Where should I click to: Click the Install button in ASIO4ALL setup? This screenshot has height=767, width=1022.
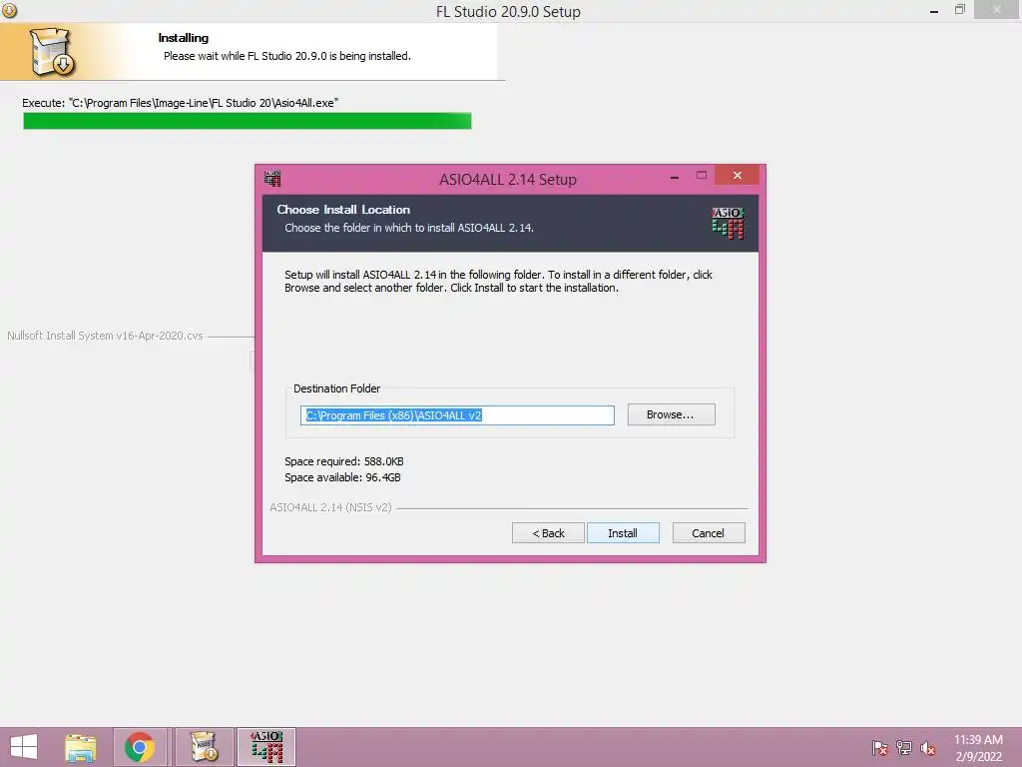tap(623, 533)
